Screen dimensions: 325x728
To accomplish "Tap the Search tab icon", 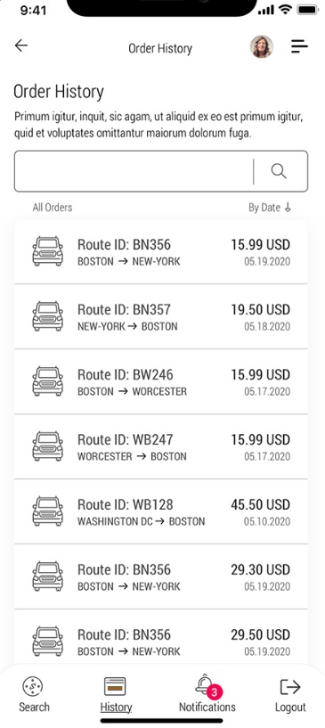I will click(33, 686).
